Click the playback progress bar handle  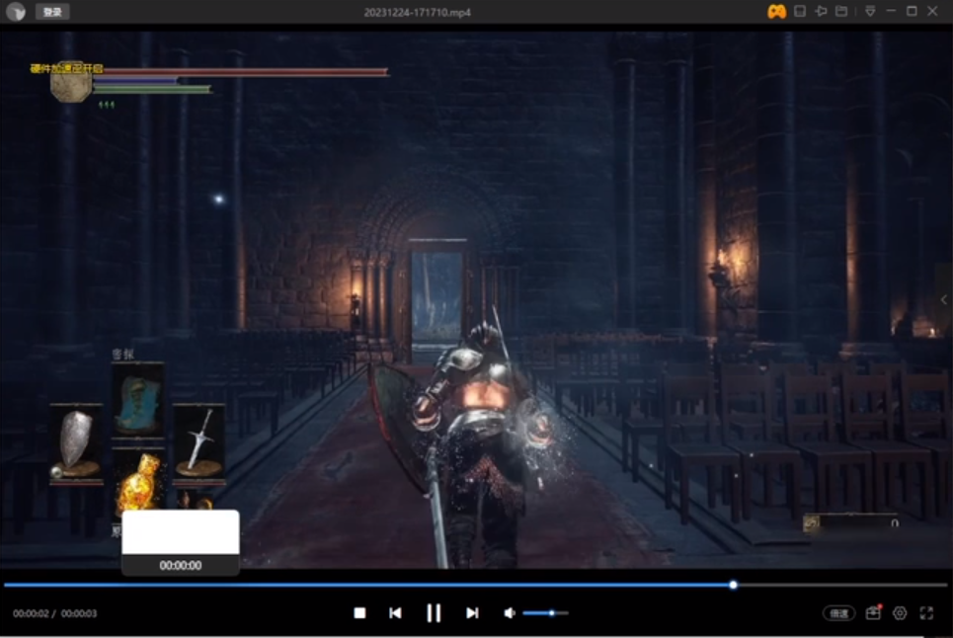734,585
